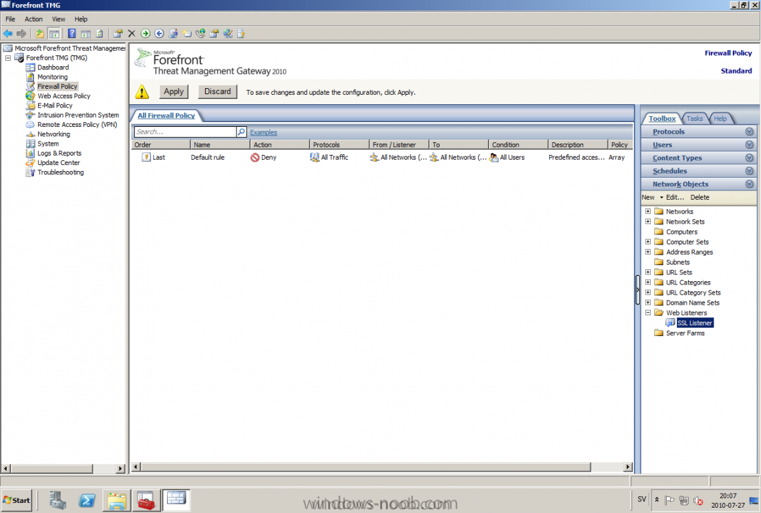Select Web Access Policy in the tree

(x=63, y=96)
